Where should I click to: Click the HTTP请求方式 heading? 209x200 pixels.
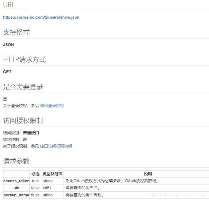(24, 60)
